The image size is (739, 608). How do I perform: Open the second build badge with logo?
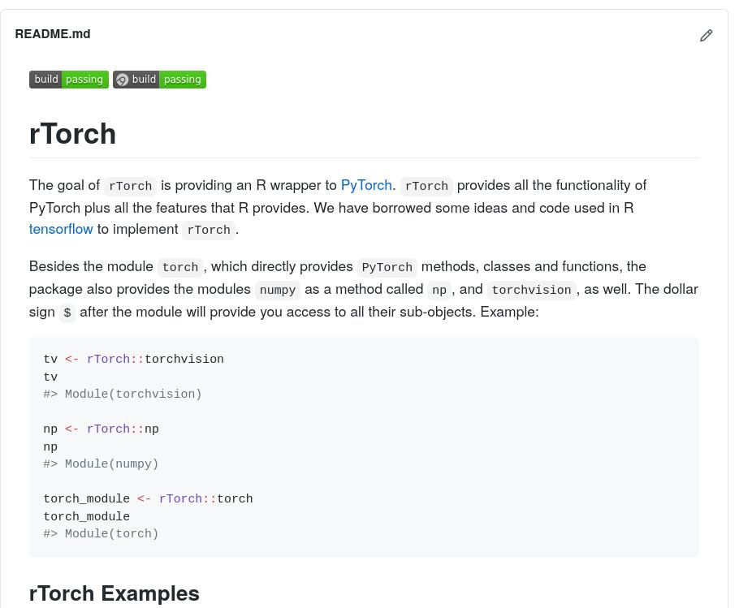[159, 80]
